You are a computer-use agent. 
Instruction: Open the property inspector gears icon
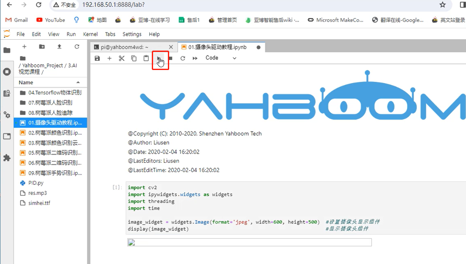7,115
